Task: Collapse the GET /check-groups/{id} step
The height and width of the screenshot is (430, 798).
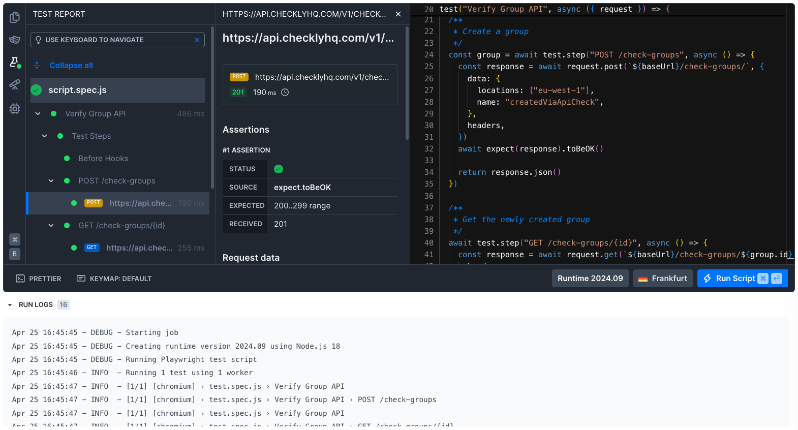Action: 51,226
